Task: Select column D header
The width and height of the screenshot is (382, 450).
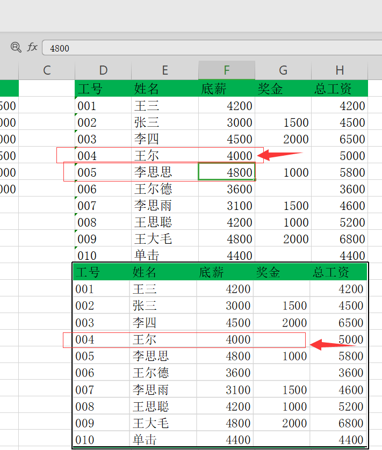Action: pos(103,70)
